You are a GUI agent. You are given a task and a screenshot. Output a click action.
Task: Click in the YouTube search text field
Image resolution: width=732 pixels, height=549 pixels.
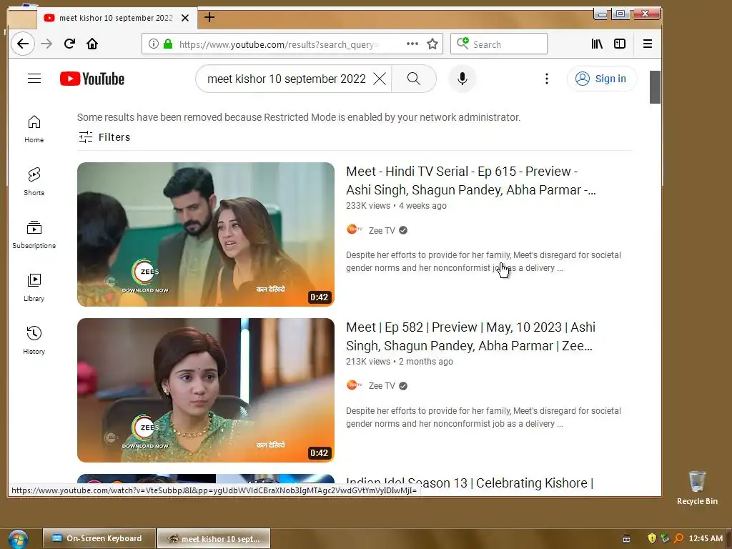[286, 79]
